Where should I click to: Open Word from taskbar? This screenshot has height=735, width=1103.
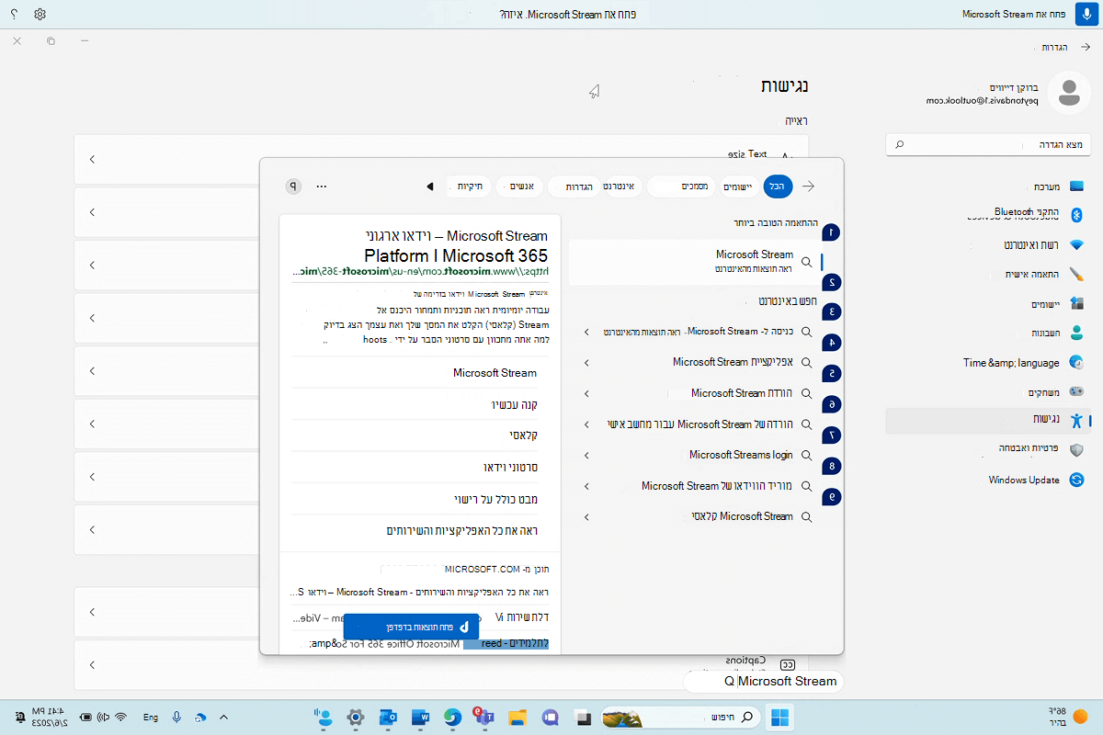pos(420,717)
